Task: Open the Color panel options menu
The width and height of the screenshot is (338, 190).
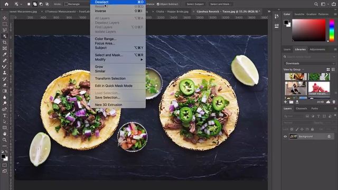Action: point(335,14)
